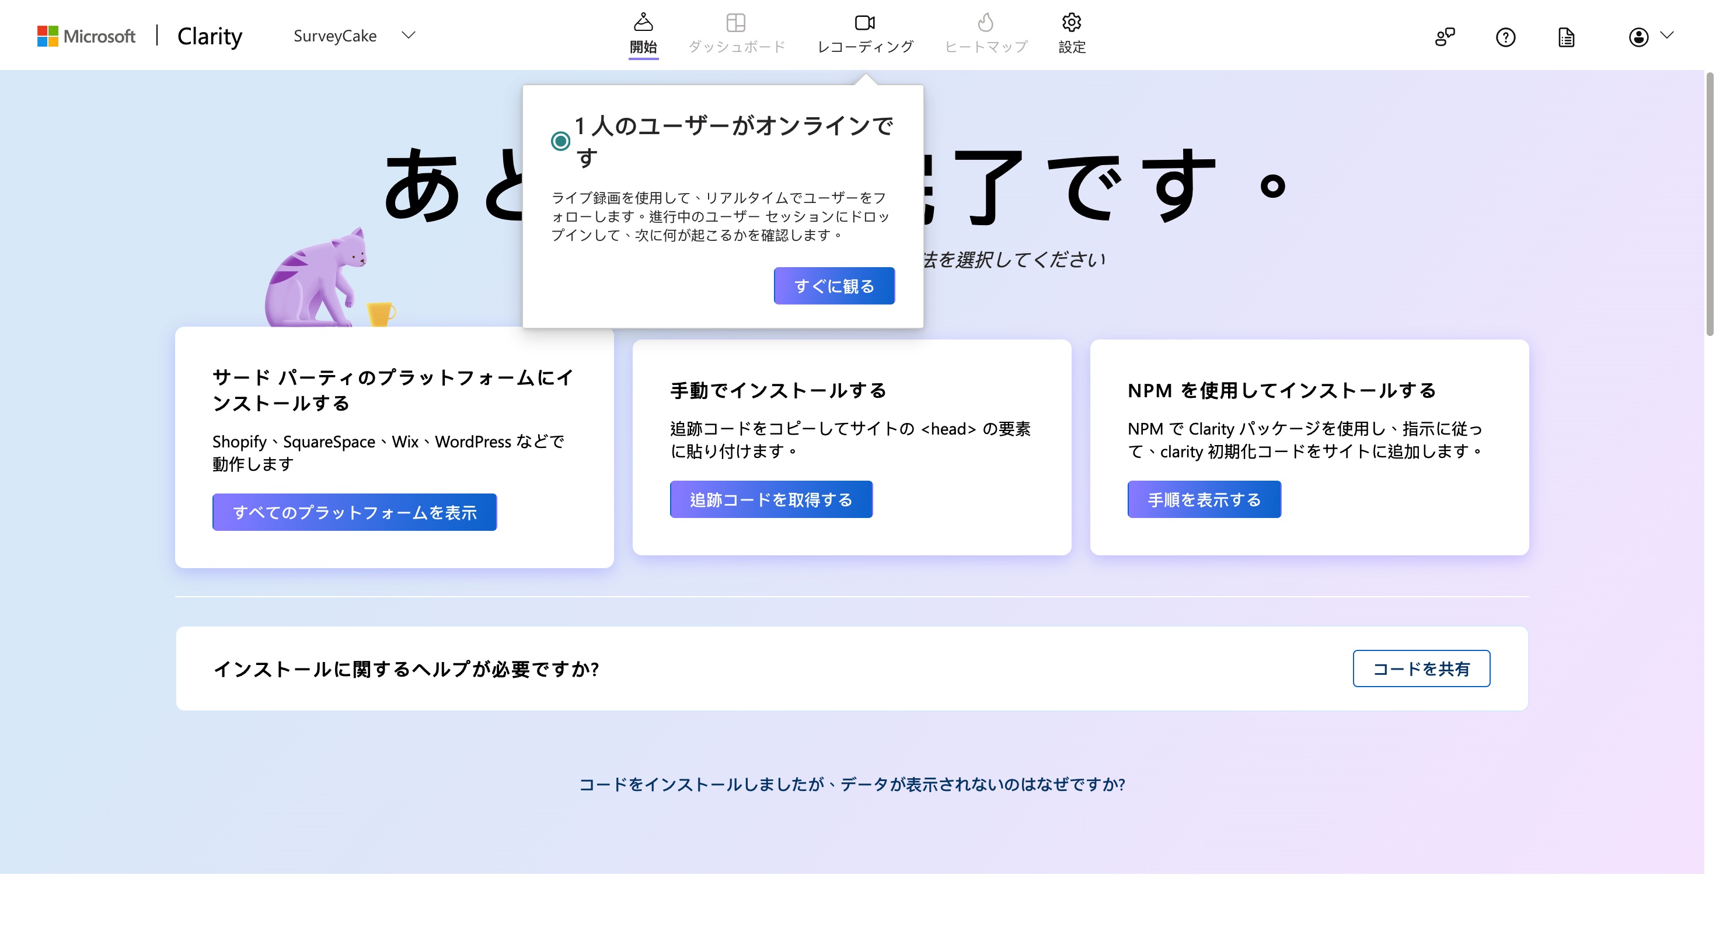Click the account profile avatar icon

pyautogui.click(x=1638, y=37)
